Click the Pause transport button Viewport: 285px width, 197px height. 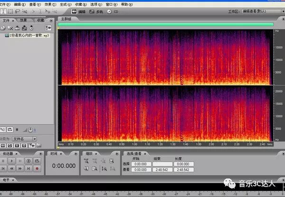(x=20, y=161)
